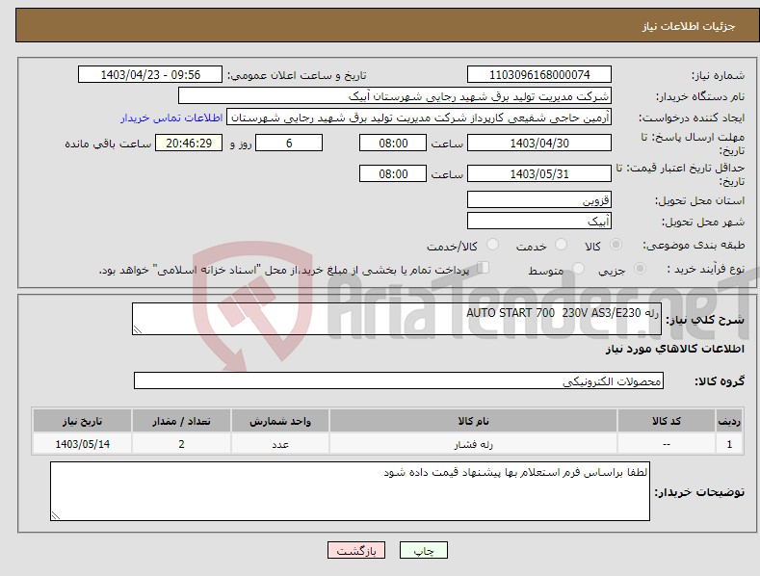The width and height of the screenshot is (760, 576).
Task: Click response deadline date 1403/04/30 field
Action: [x=539, y=143]
